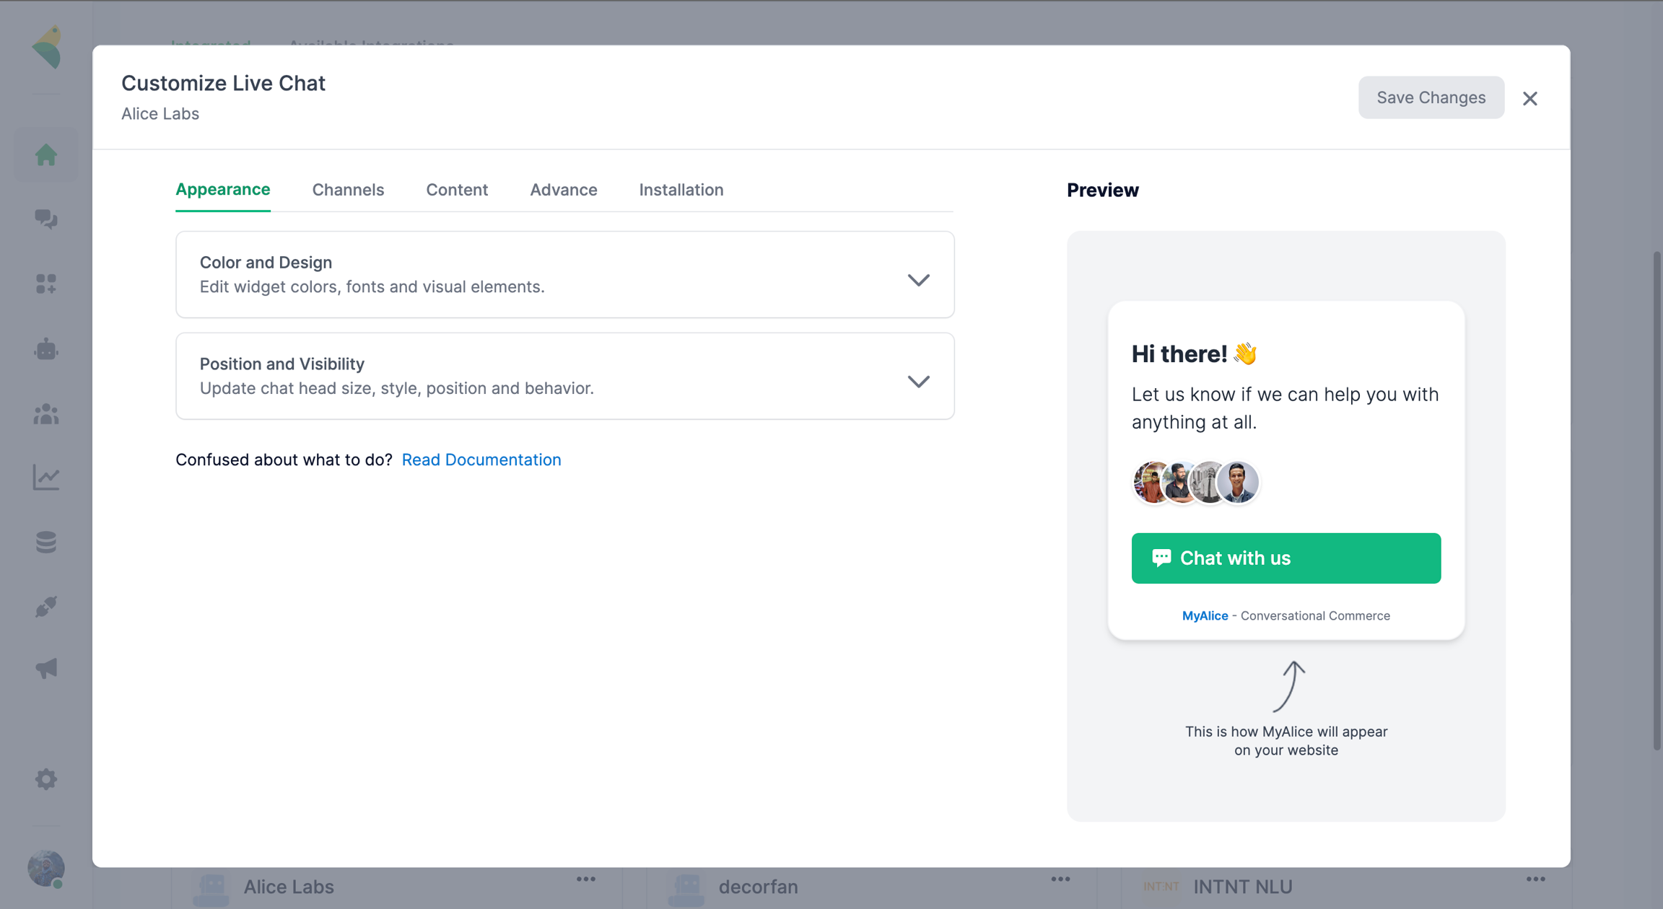
Task: Switch to the Content tab
Action: (457, 190)
